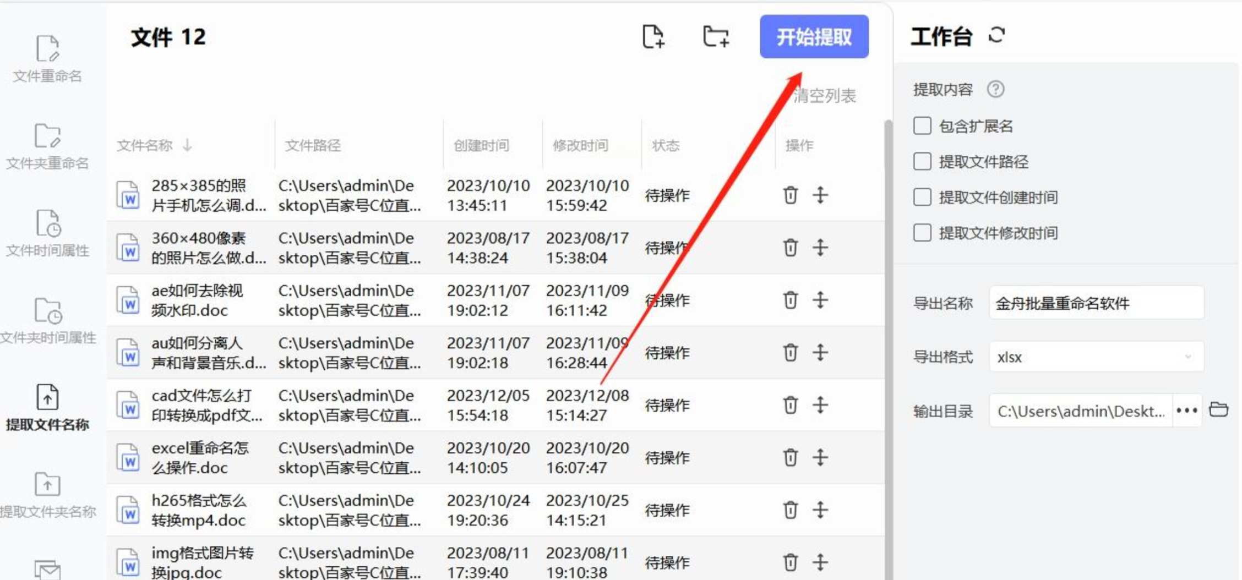Select 提取文件名称 in the sidebar
Viewport: 1242px width, 580px height.
pyautogui.click(x=47, y=408)
